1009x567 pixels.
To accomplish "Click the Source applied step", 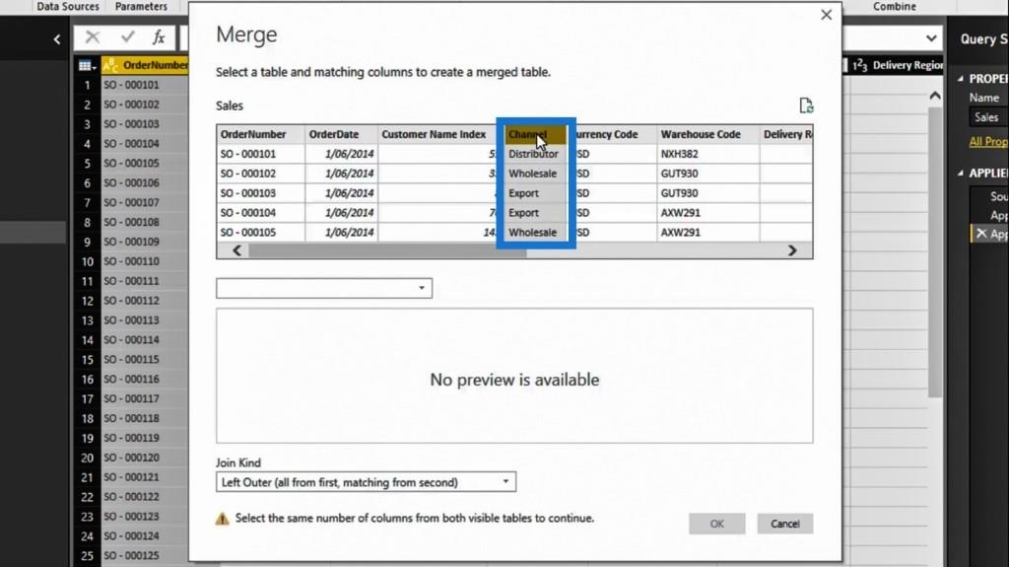I will point(997,196).
